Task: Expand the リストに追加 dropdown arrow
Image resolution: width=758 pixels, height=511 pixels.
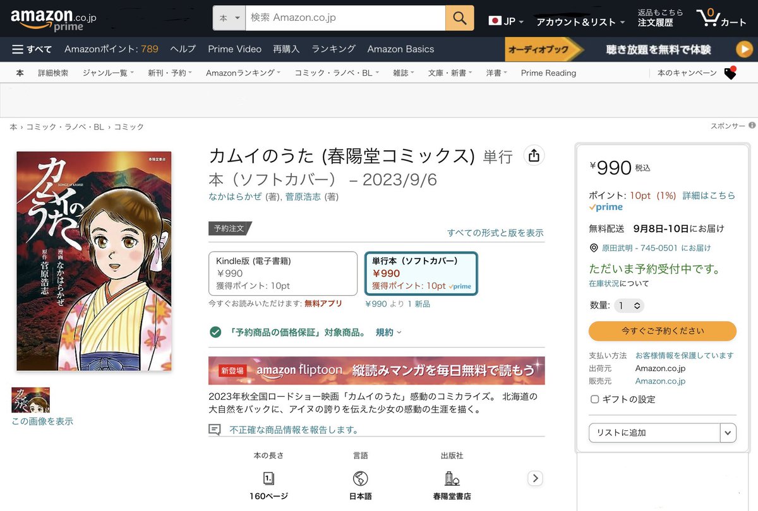Action: (x=728, y=433)
